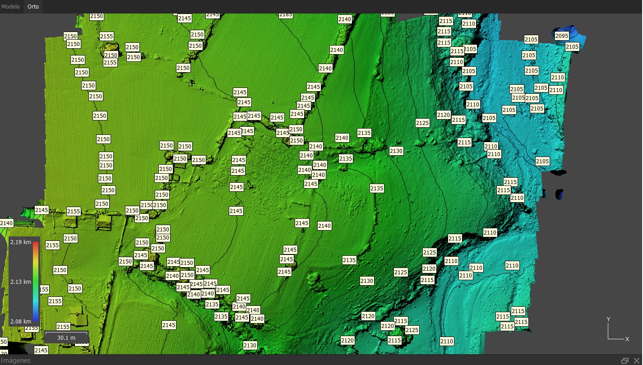The width and height of the screenshot is (643, 365).
Task: Click the 30.1 m scale bar
Action: coord(66,337)
